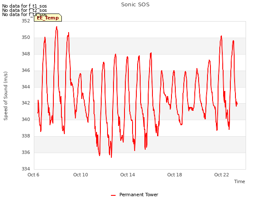Click the 350 y-axis tick label
The width and height of the screenshot is (271, 203).
click(25, 38)
